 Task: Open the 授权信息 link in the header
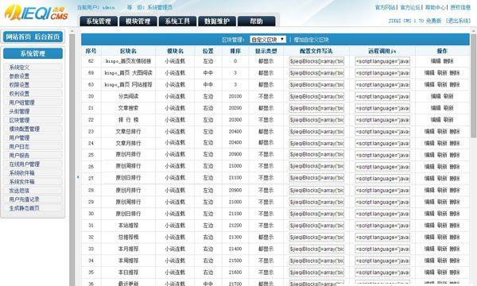(460, 7)
